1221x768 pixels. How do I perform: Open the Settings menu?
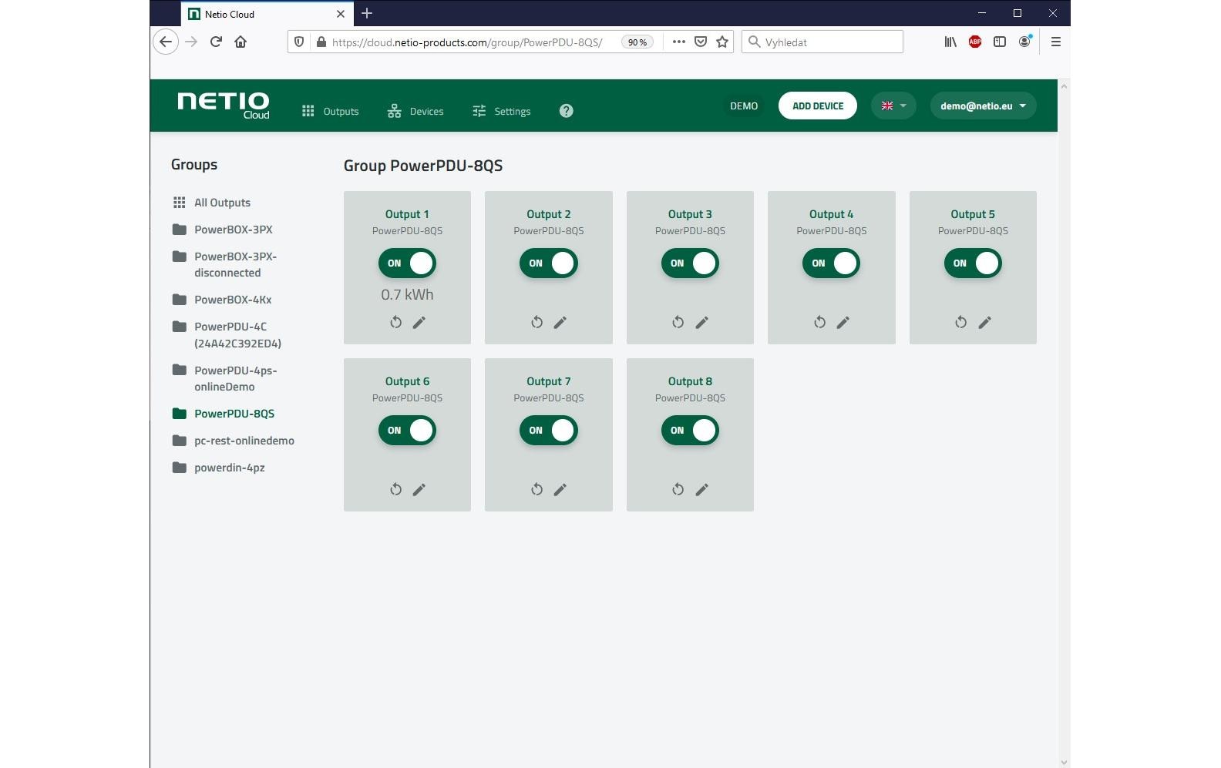pyautogui.click(x=501, y=112)
